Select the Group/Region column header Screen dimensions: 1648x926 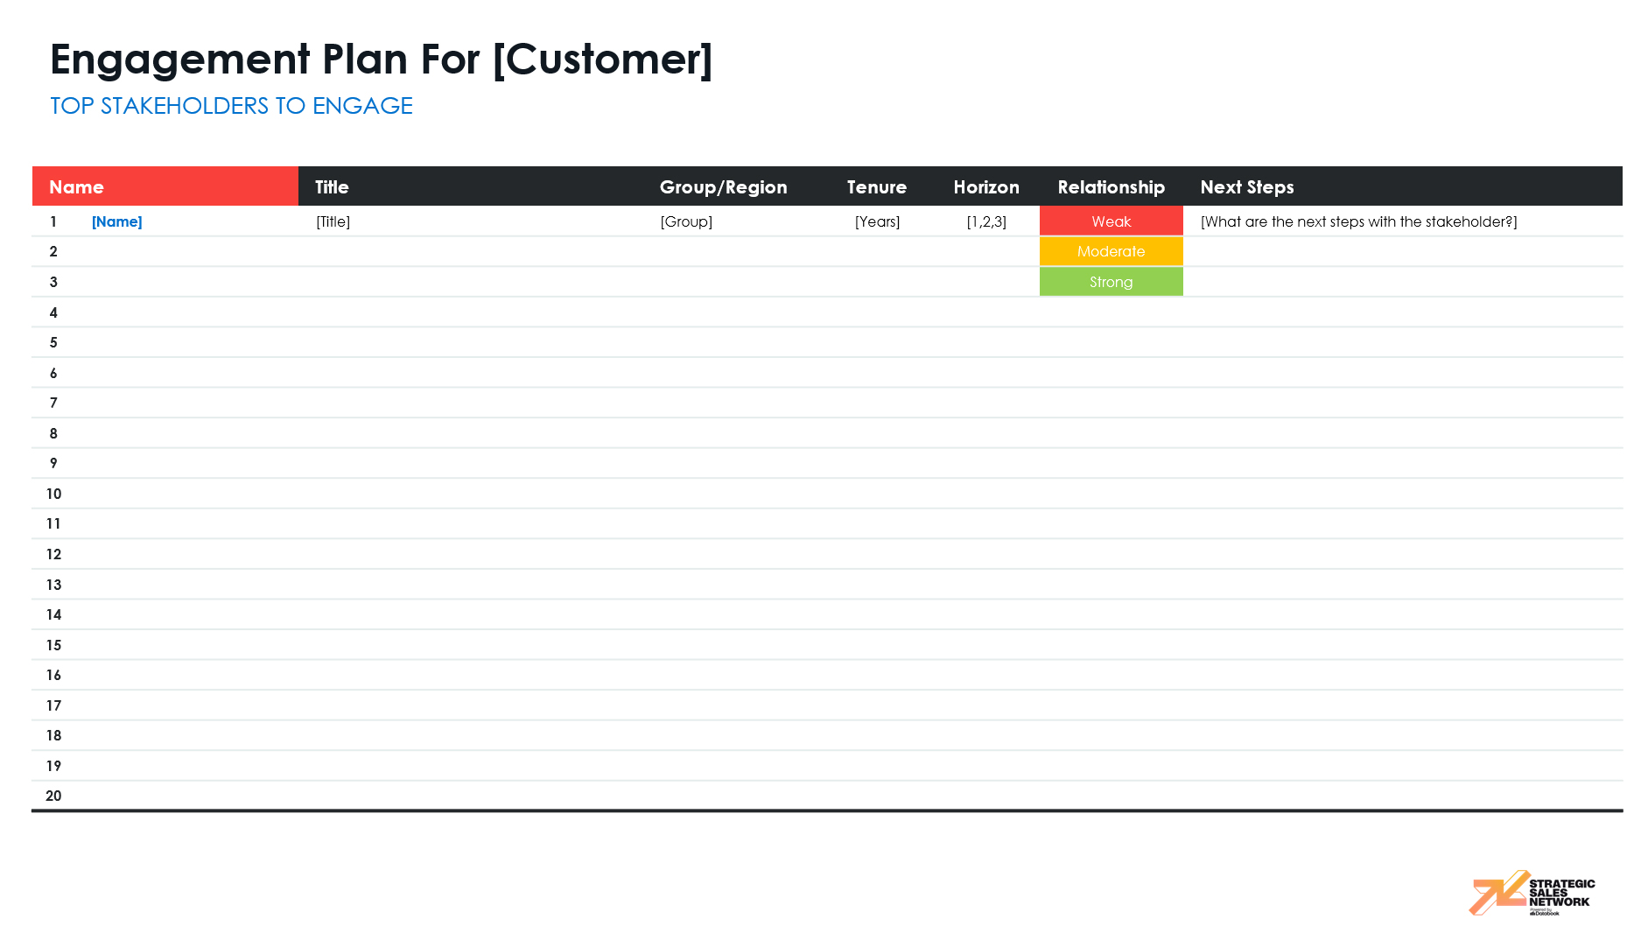click(724, 186)
